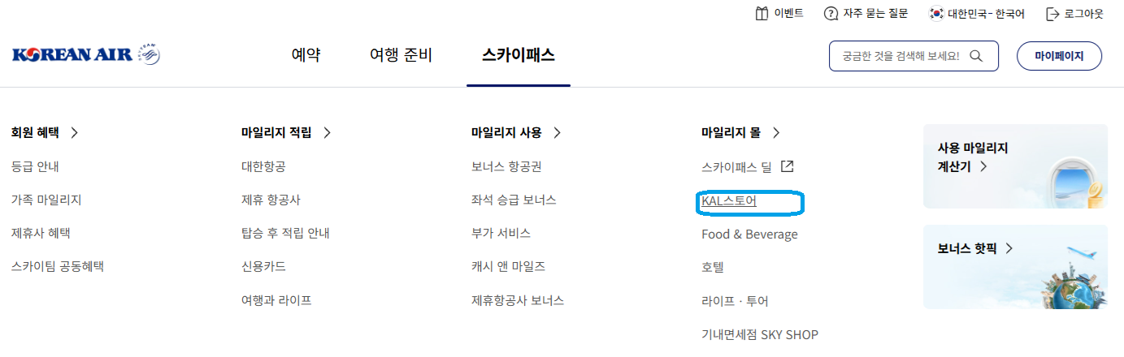Go to 보너스 항공권 page
Screen dimensions: 1124x357
506,167
